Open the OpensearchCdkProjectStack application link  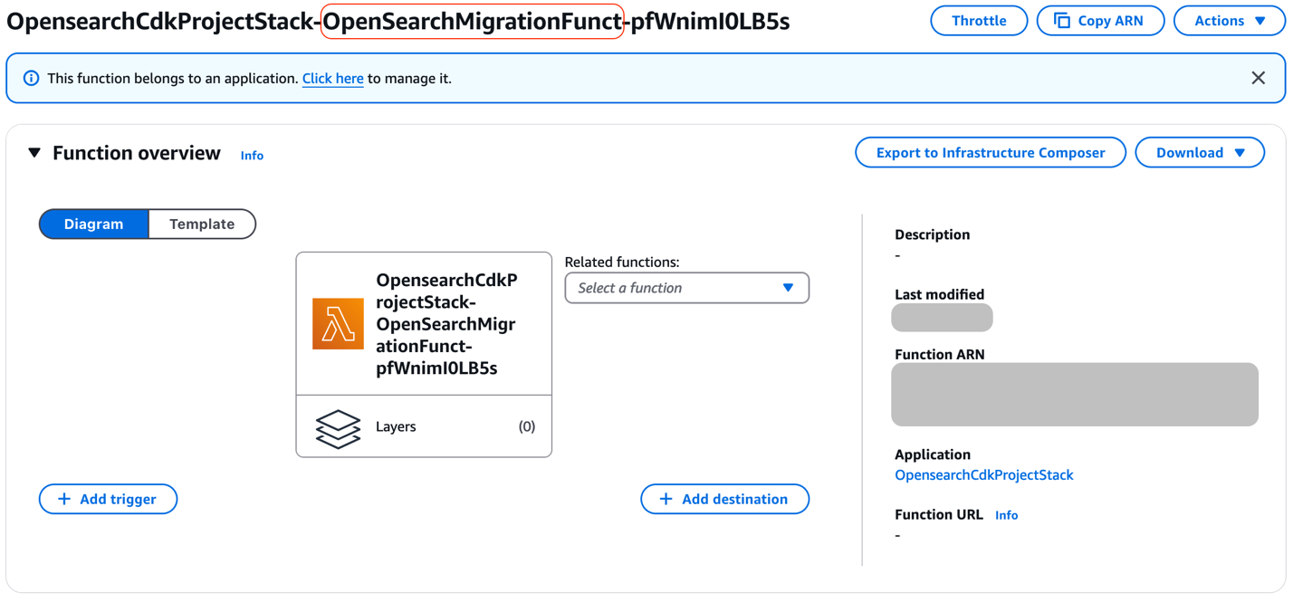[983, 475]
